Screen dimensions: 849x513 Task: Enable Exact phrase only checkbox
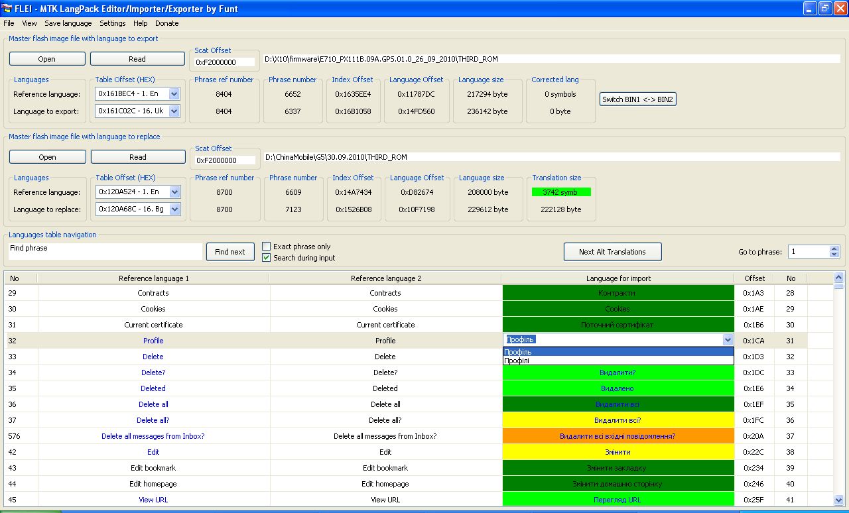[x=267, y=247]
